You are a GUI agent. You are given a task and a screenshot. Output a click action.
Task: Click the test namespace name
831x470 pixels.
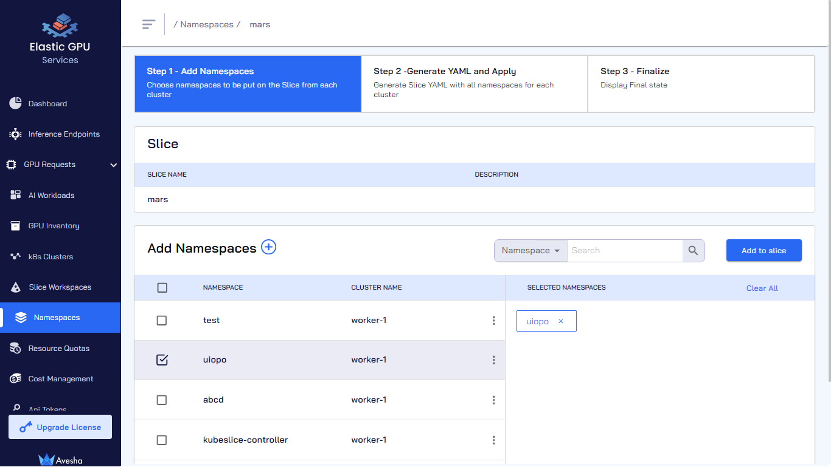[x=211, y=321]
